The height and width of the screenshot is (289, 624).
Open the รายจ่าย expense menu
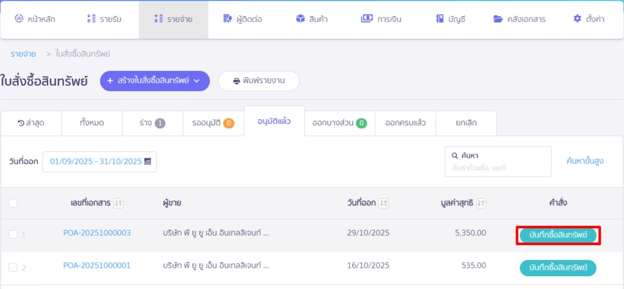pos(173,19)
